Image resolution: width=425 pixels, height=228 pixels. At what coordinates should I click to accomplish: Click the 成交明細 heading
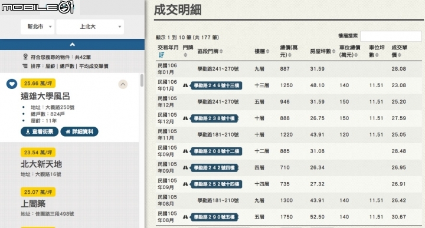coord(178,10)
